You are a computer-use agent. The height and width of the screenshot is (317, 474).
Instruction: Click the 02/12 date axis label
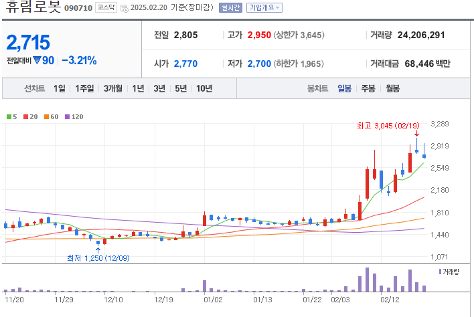click(390, 300)
